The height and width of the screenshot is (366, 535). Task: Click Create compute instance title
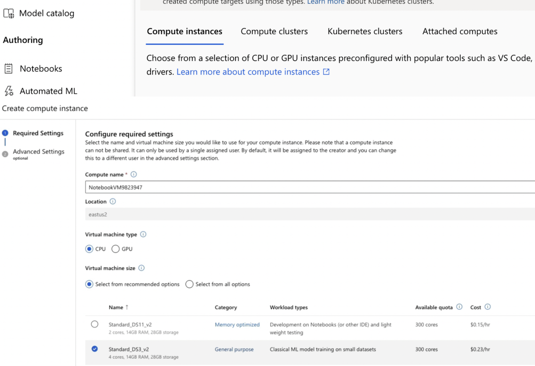(44, 108)
